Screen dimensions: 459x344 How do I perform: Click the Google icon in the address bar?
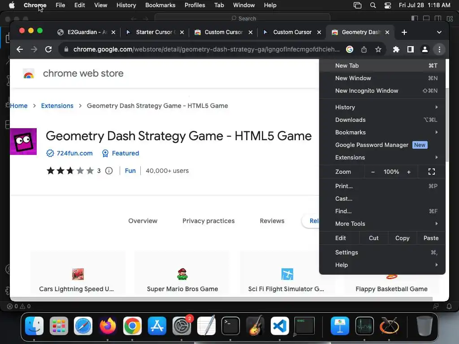tap(349, 49)
